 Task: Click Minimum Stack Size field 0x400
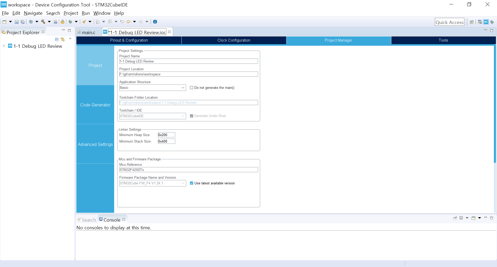coord(166,141)
